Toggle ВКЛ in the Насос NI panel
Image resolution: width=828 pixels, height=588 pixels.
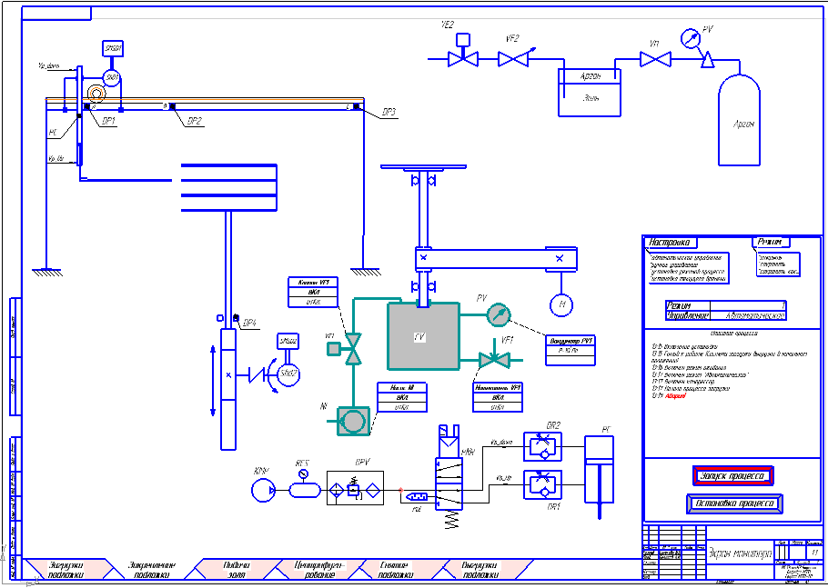tap(402, 398)
